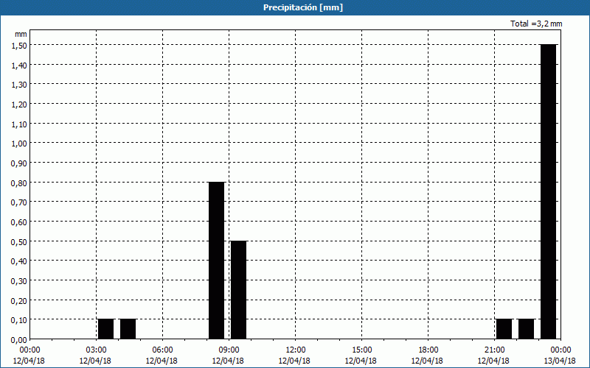Click the 0,80 y-axis tick label
The width and height of the screenshot is (590, 368).
click(19, 183)
